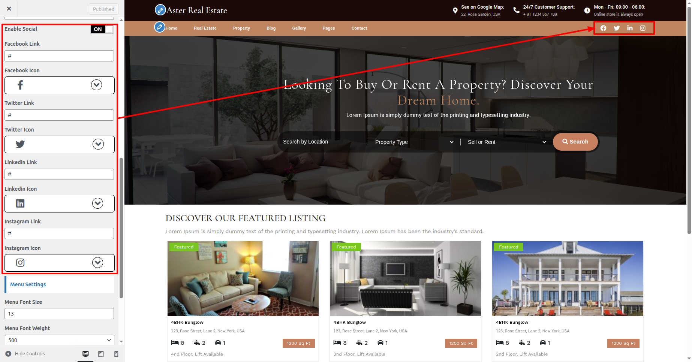The image size is (692, 362).
Task: Open the Property Type dropdown
Action: [414, 142]
